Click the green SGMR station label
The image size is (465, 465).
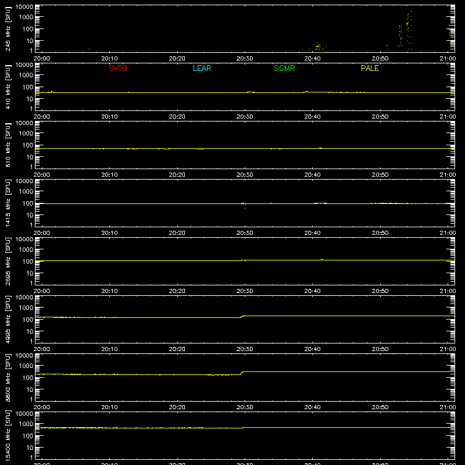284,68
